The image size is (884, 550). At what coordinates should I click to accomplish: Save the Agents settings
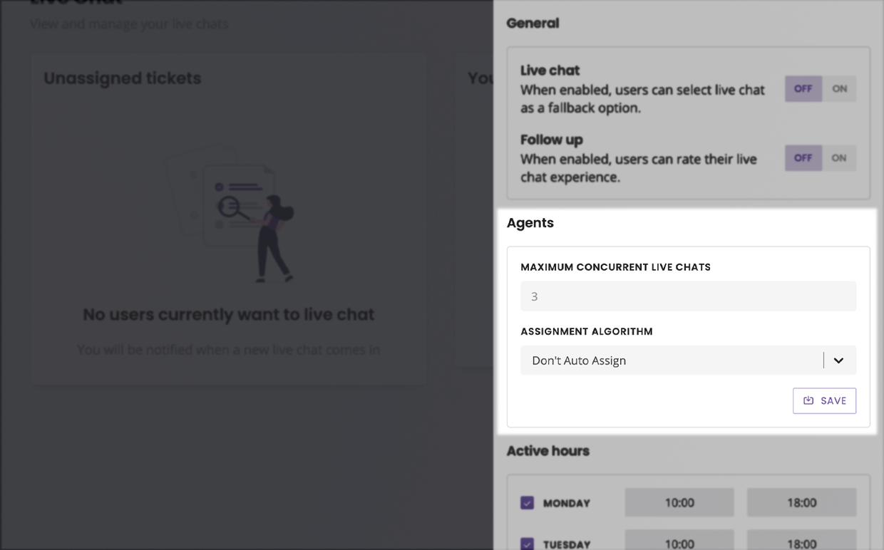pyautogui.click(x=824, y=400)
